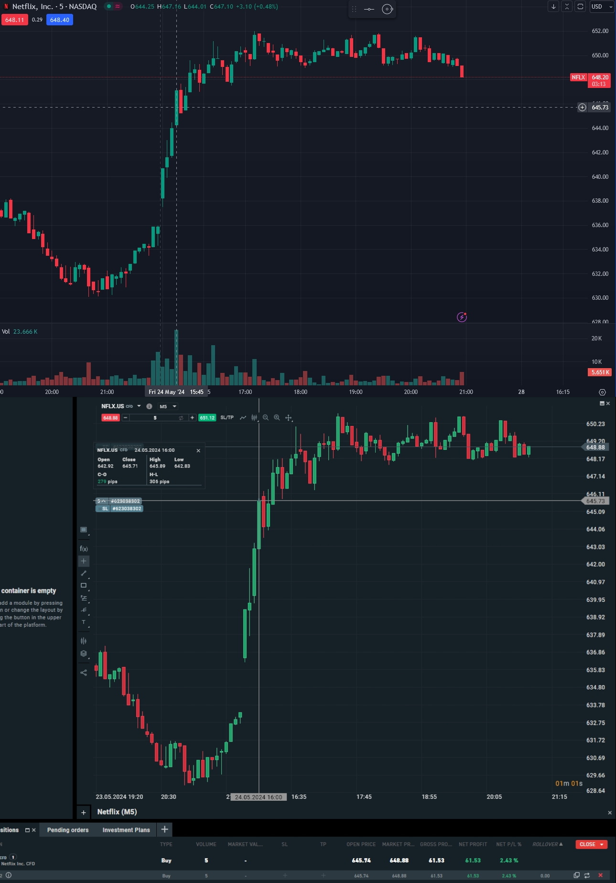The width and height of the screenshot is (616, 883).
Task: Click the green 651.12 buy button
Action: pos(207,418)
